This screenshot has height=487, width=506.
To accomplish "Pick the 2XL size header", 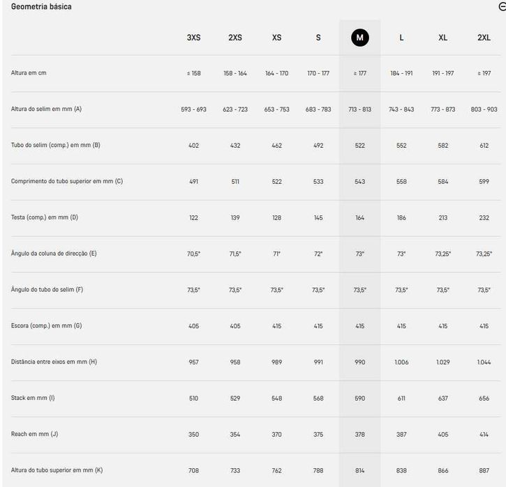I will pyautogui.click(x=484, y=38).
